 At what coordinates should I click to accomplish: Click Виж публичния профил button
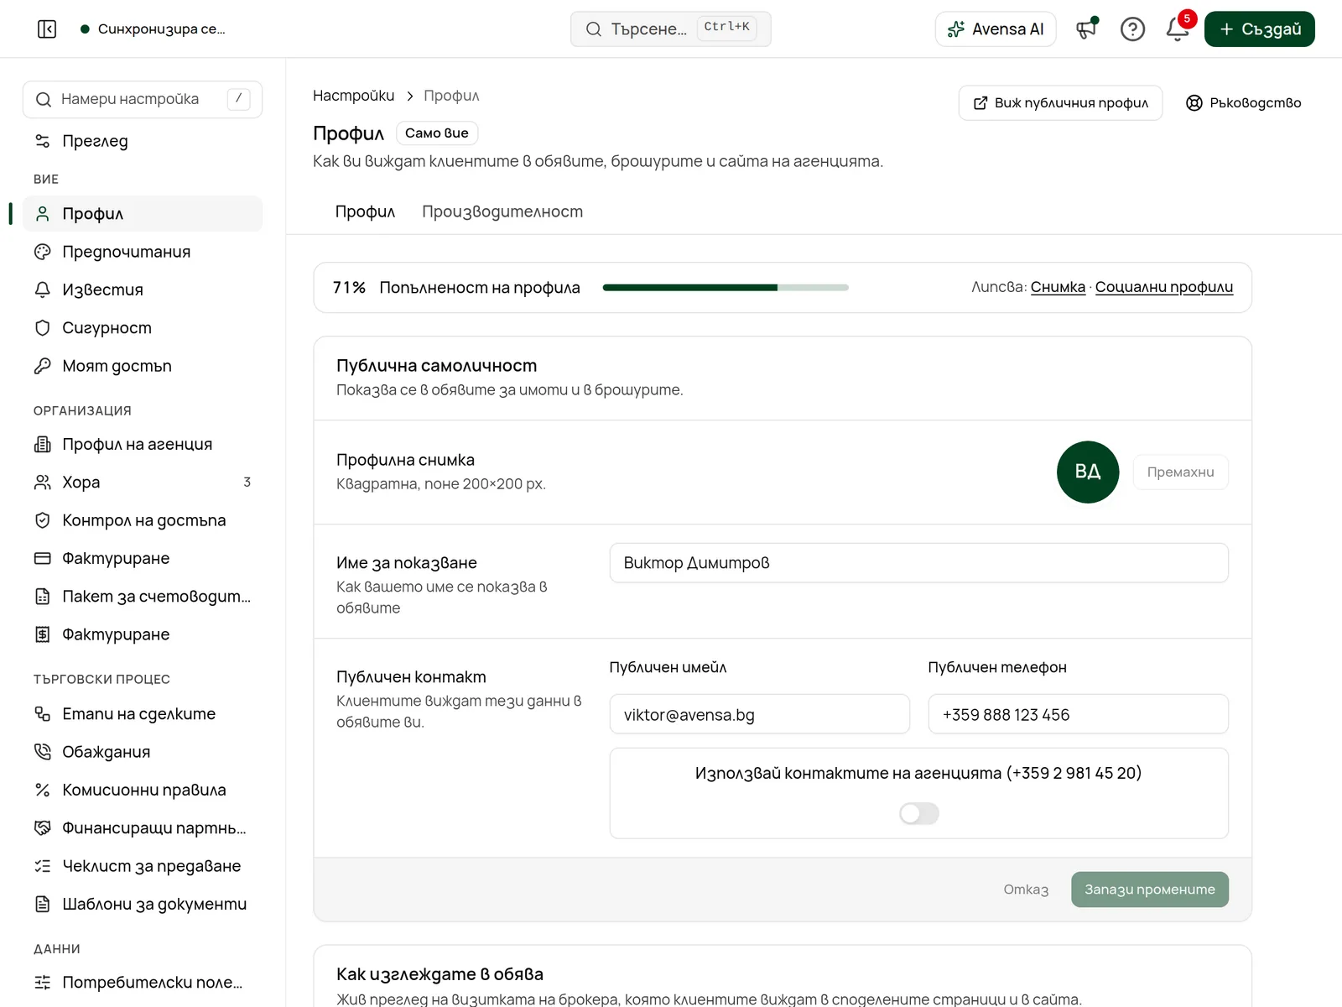pos(1060,103)
